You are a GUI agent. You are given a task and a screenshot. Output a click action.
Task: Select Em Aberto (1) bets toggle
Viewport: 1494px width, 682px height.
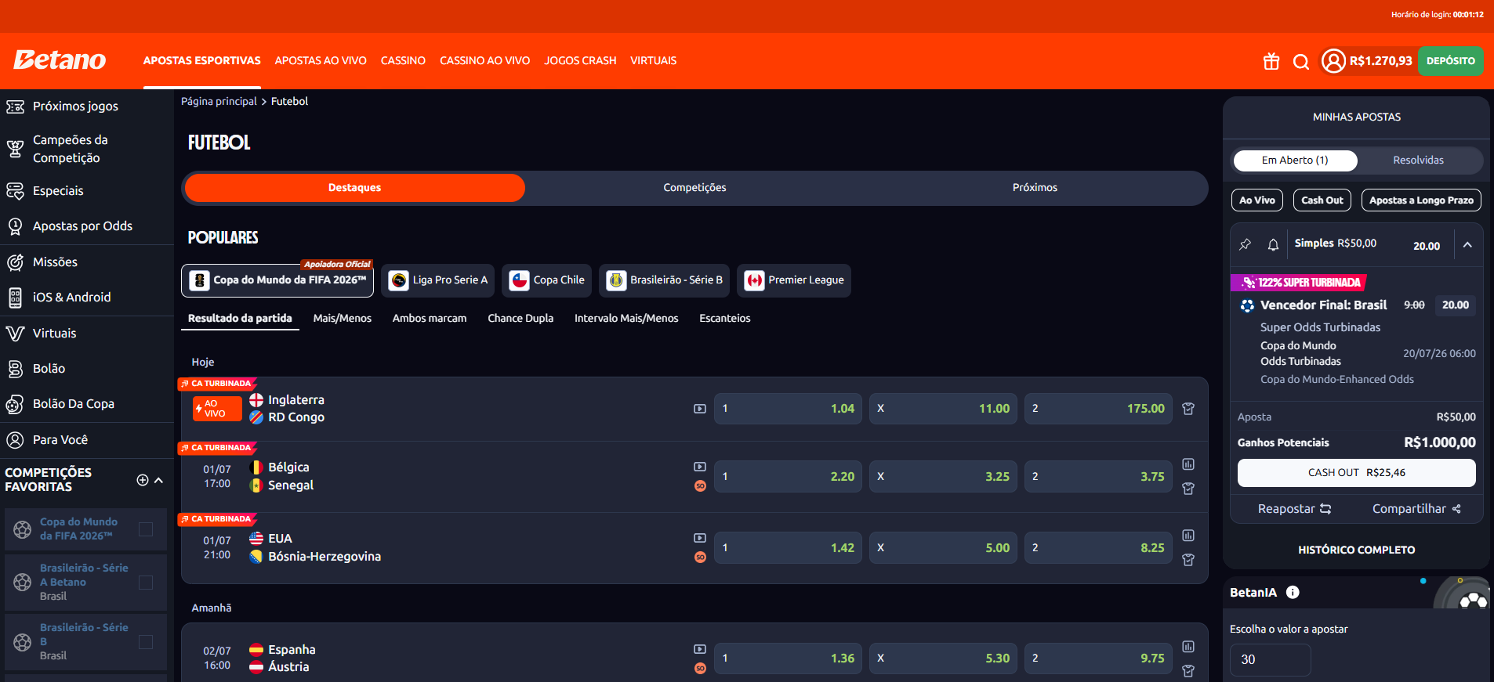coord(1295,161)
